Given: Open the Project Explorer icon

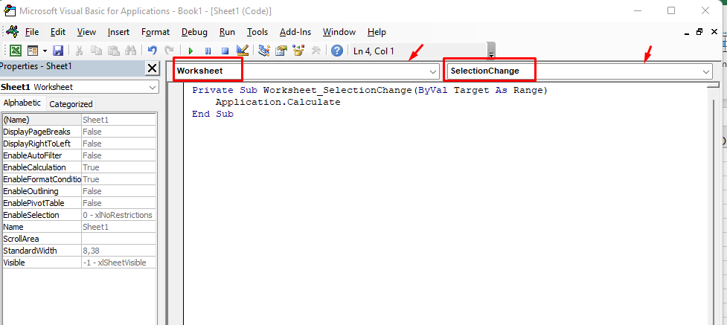Looking at the screenshot, I should [264, 50].
